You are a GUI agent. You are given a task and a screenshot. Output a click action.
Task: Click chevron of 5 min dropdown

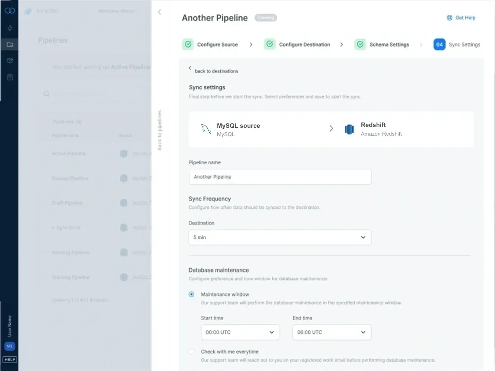coord(363,237)
